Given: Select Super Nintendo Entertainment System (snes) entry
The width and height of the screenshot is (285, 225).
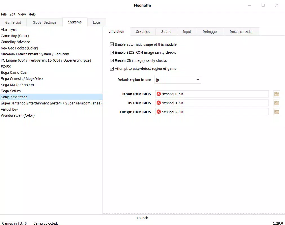Looking at the screenshot, I should tap(51, 103).
